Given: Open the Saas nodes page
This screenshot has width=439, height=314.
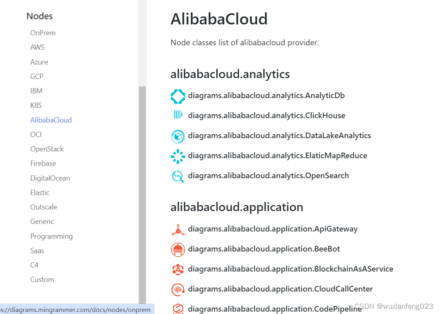Looking at the screenshot, I should click(37, 250).
